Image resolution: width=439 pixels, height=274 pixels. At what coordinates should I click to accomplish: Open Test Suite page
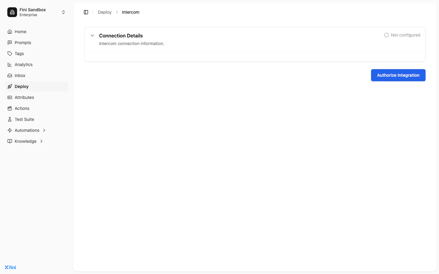coord(37,119)
